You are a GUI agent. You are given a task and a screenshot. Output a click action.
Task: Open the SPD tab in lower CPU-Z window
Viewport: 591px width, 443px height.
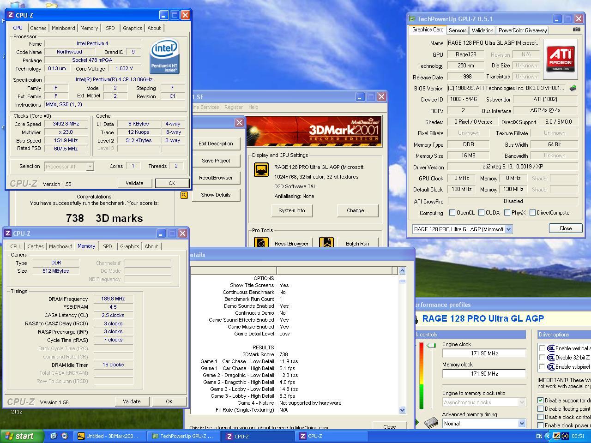pyautogui.click(x=108, y=246)
